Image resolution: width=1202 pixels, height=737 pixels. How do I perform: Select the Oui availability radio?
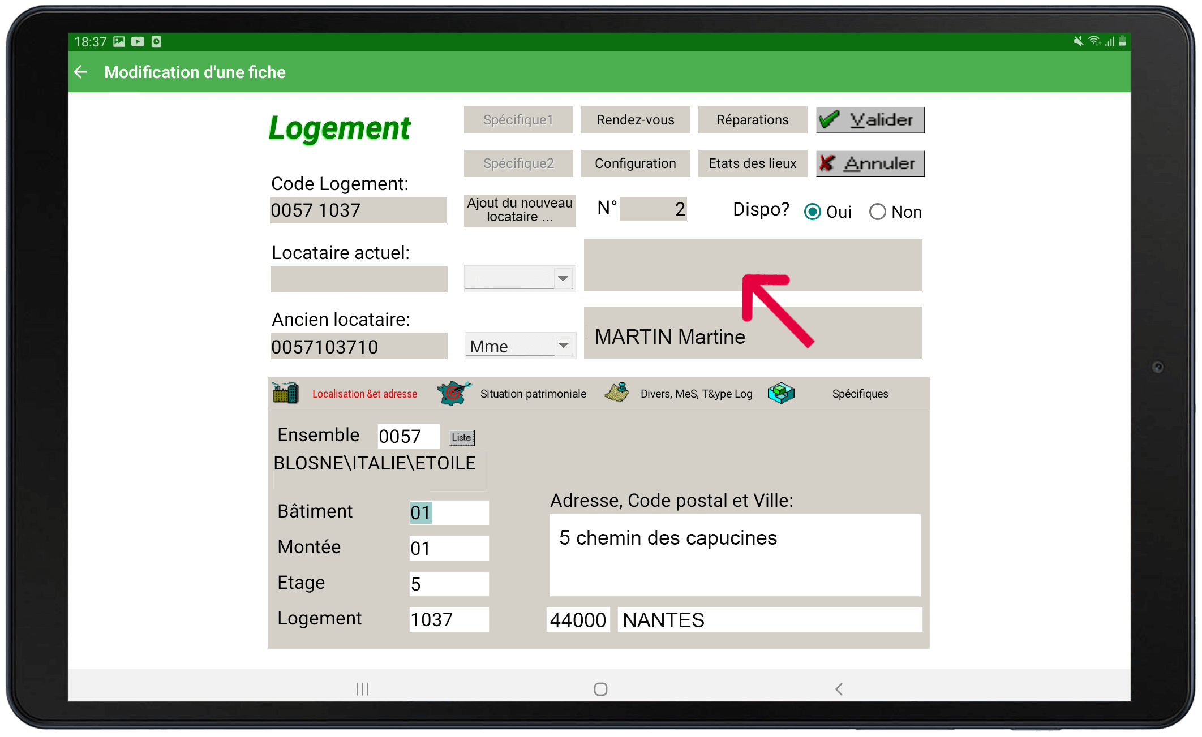click(813, 212)
